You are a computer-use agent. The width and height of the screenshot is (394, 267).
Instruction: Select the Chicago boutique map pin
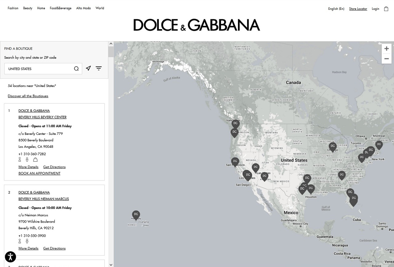[x=333, y=146]
